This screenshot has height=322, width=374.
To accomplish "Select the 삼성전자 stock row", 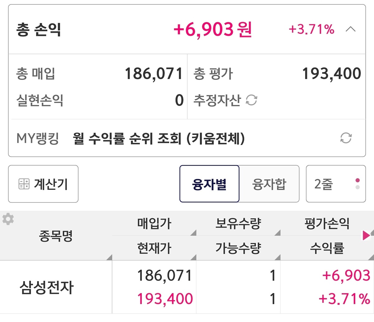I will point(47,287).
